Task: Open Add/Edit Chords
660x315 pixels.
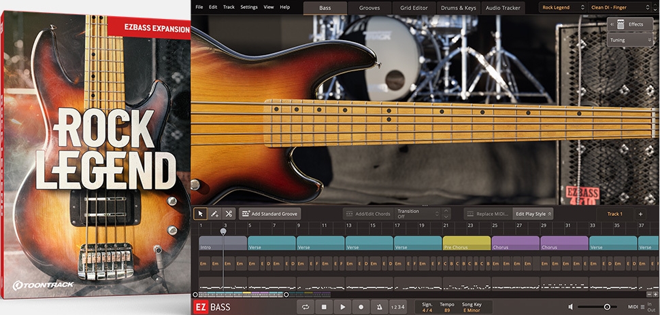Action: click(368, 214)
